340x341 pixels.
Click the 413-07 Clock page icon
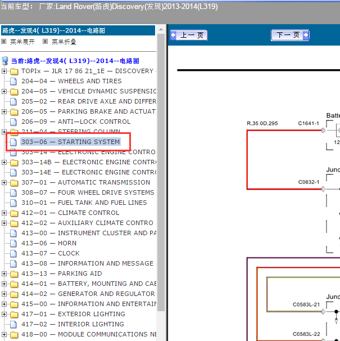coord(13,253)
